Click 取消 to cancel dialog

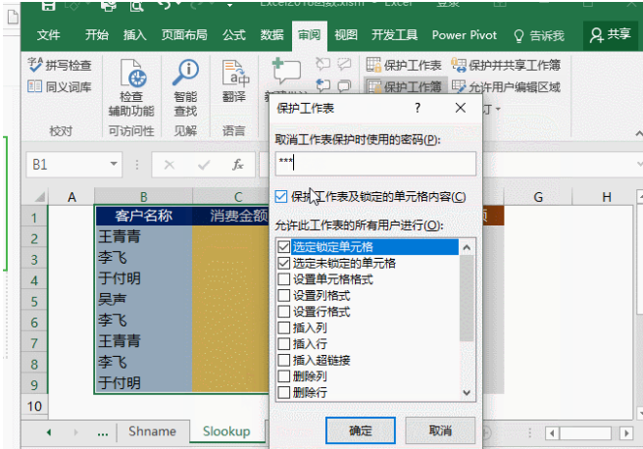click(x=440, y=430)
